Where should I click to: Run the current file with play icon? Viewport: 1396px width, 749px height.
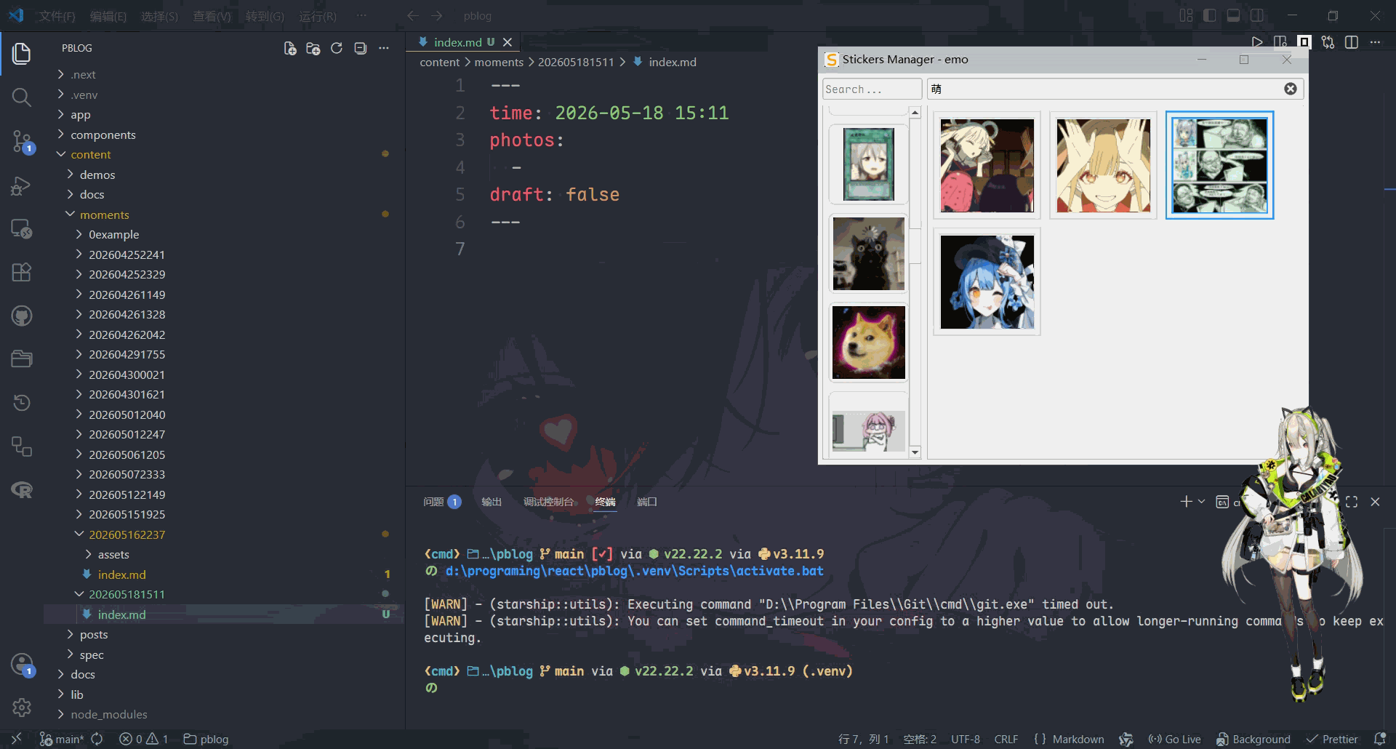coord(1256,42)
